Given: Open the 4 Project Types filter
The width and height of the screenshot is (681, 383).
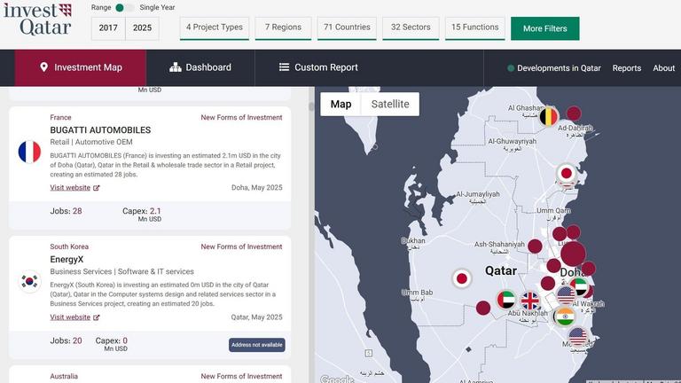Looking at the screenshot, I should (214, 27).
